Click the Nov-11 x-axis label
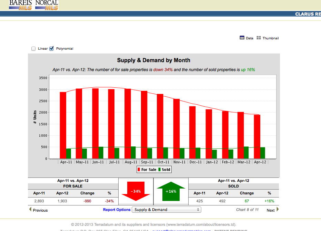The height and width of the screenshot is (231, 321). point(179,162)
